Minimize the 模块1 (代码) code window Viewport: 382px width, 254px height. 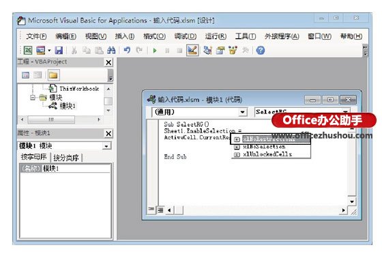tap(313, 100)
